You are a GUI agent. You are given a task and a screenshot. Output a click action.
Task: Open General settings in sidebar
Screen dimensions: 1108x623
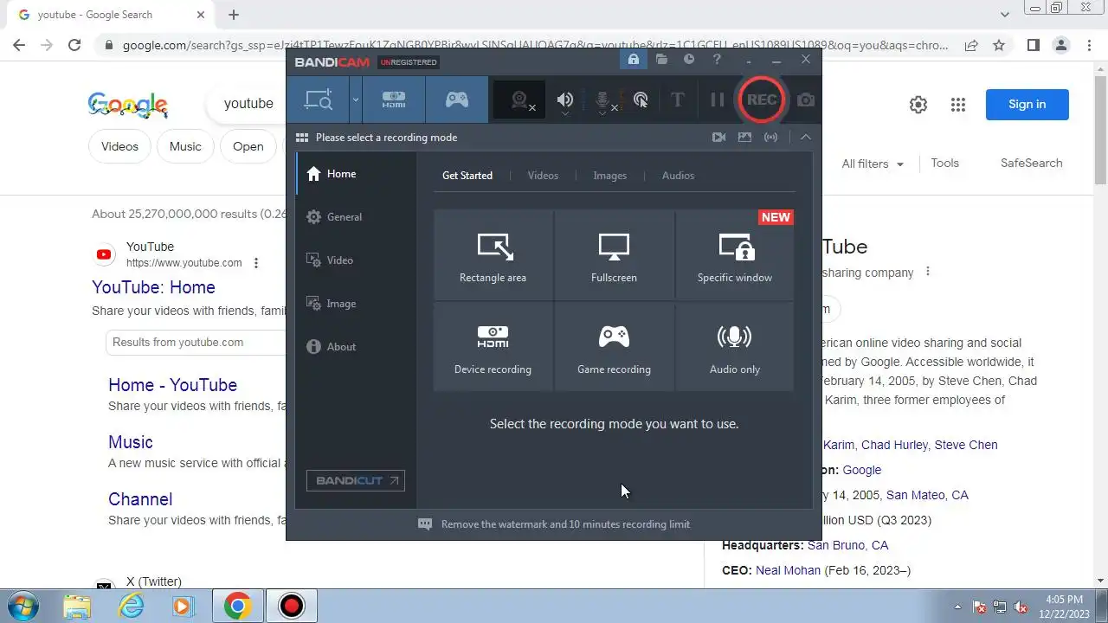point(356,217)
